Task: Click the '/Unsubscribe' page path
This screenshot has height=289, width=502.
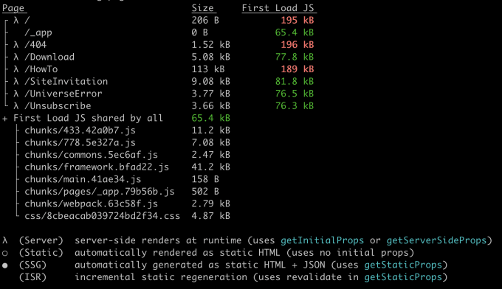Action: 58,106
